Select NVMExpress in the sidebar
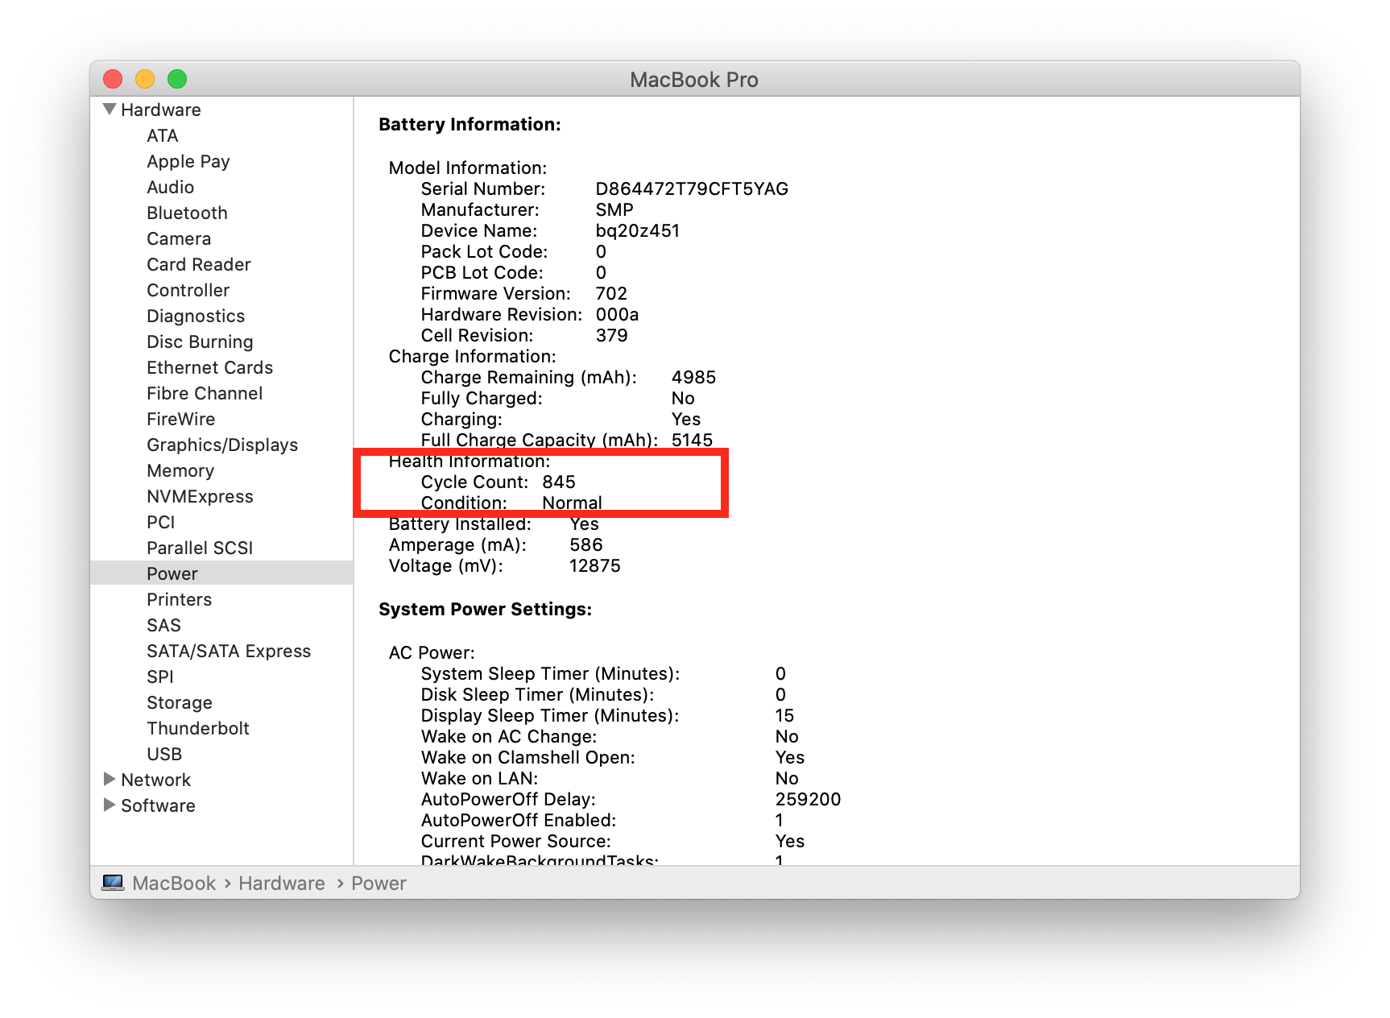The height and width of the screenshot is (1018, 1390). point(200,496)
